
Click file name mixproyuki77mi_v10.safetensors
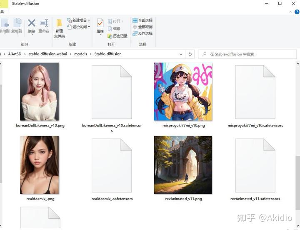click(255, 126)
